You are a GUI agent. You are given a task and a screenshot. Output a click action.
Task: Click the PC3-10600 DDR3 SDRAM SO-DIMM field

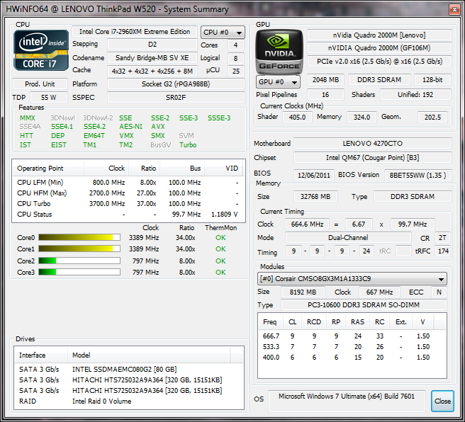pos(364,305)
